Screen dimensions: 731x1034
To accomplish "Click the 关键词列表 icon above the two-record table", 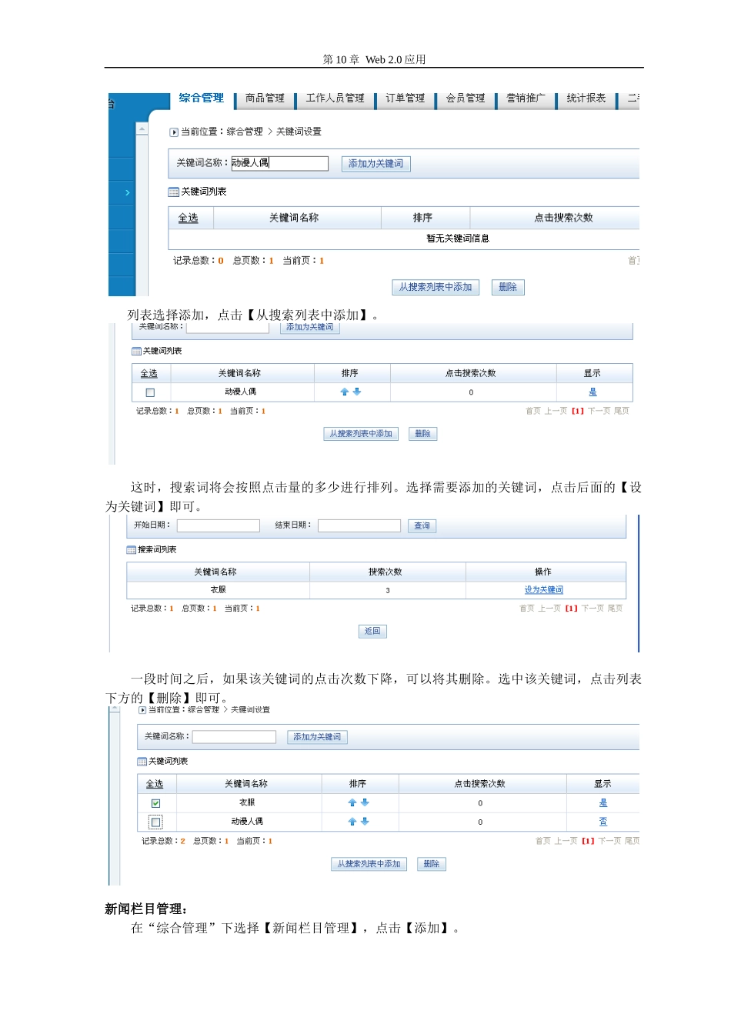I will 142,762.
